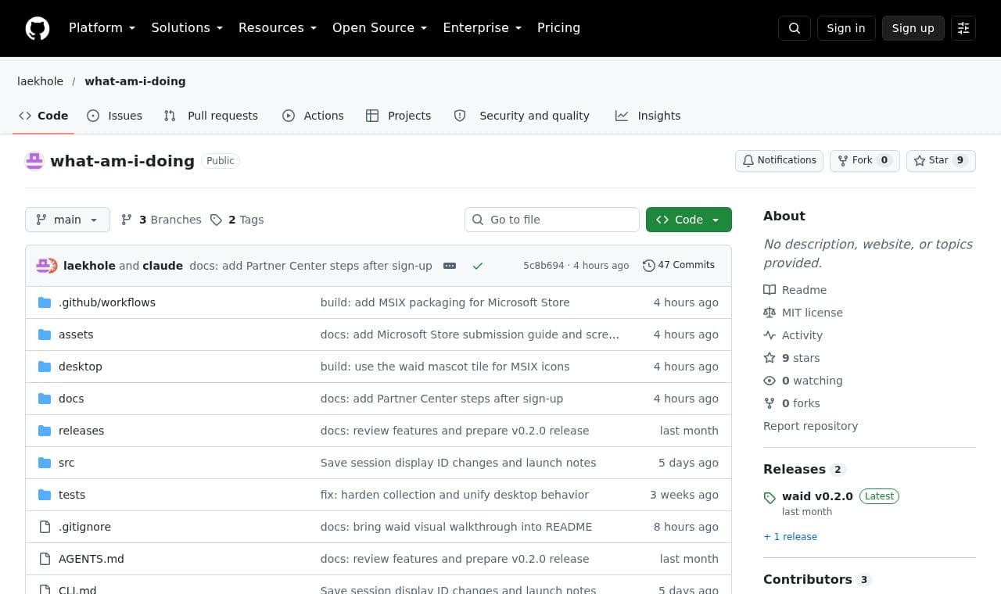View the 47 Commits history
This screenshot has height=594, width=1001.
679,266
